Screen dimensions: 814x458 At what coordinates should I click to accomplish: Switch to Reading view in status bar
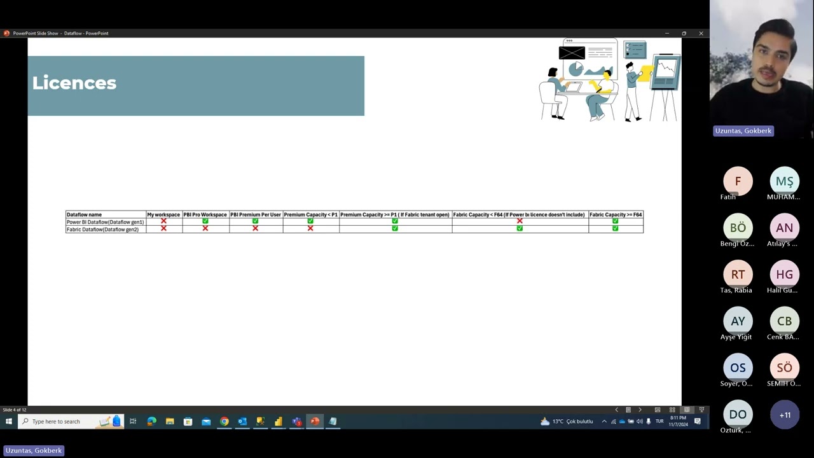687,410
